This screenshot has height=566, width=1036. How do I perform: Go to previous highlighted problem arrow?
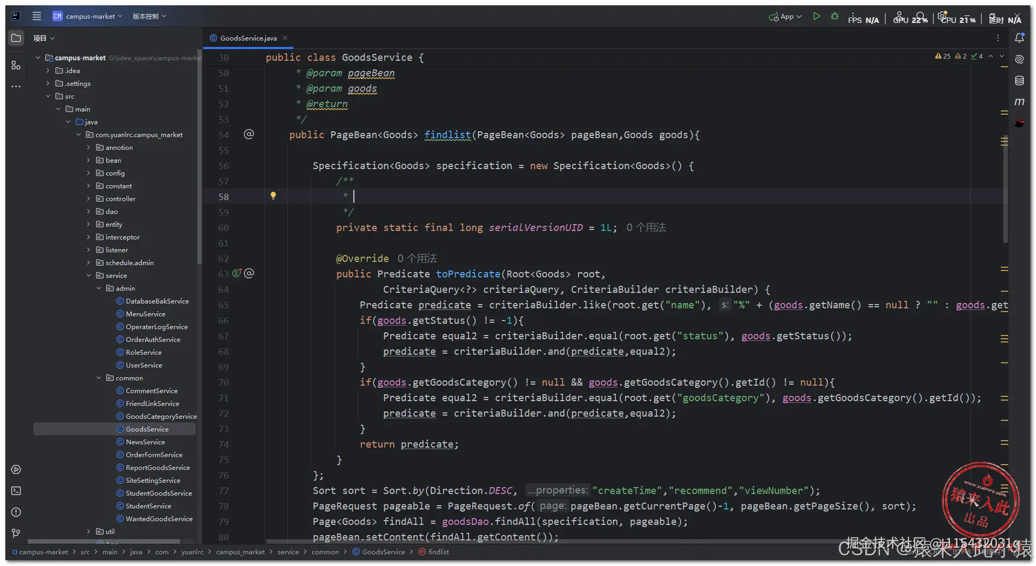coord(991,56)
